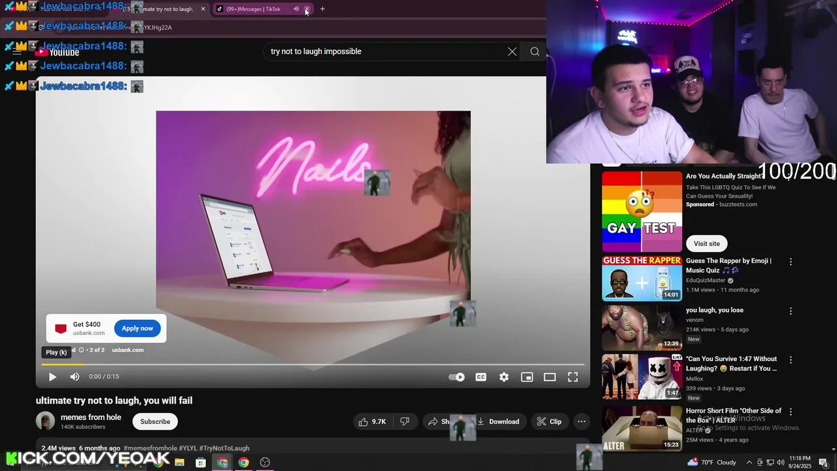Mute the video player volume

click(75, 377)
